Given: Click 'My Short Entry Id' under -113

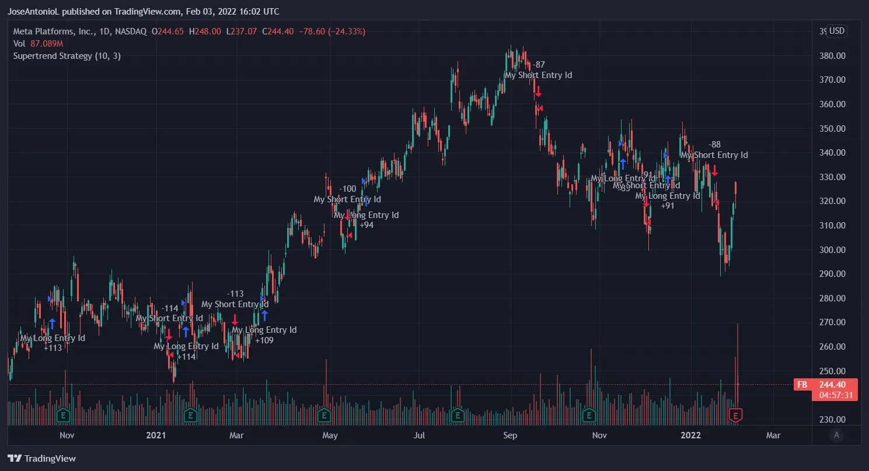Looking at the screenshot, I should 235,304.
